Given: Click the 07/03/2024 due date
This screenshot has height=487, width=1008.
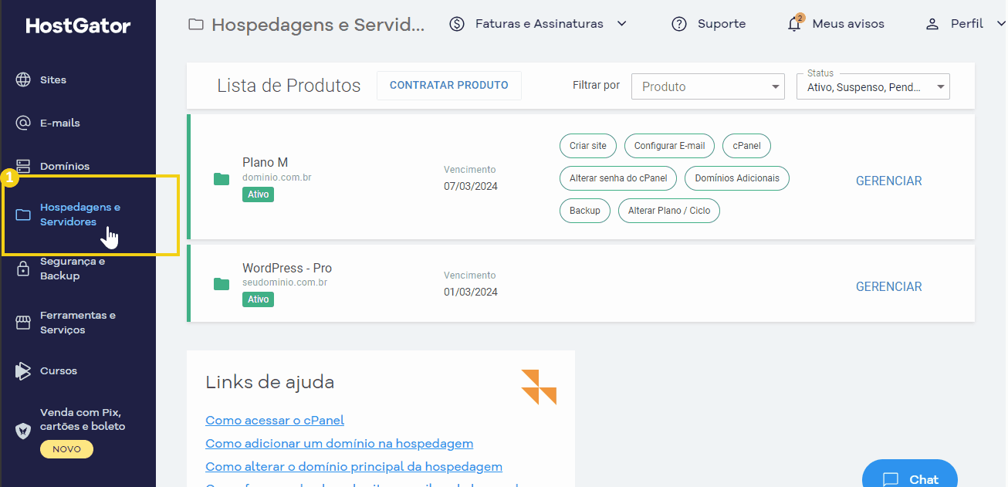Looking at the screenshot, I should coord(471,186).
